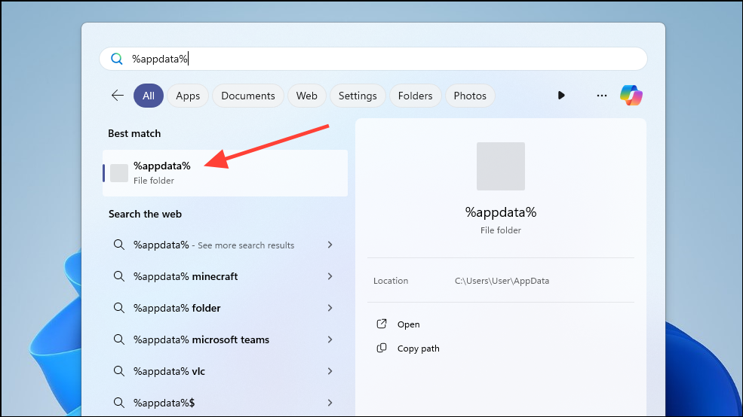Click the large %appdata% folder icon in preview pane

coord(500,166)
